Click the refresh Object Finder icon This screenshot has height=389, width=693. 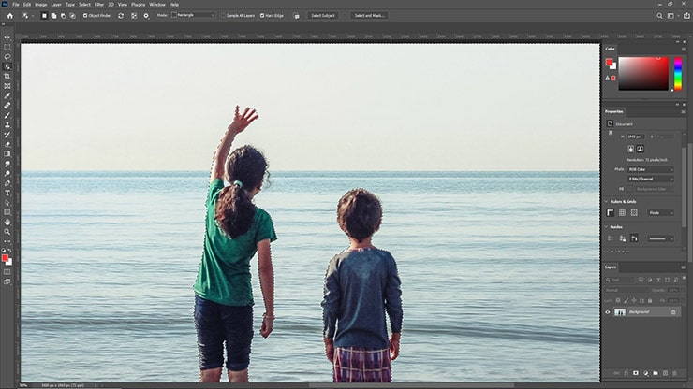click(122, 15)
